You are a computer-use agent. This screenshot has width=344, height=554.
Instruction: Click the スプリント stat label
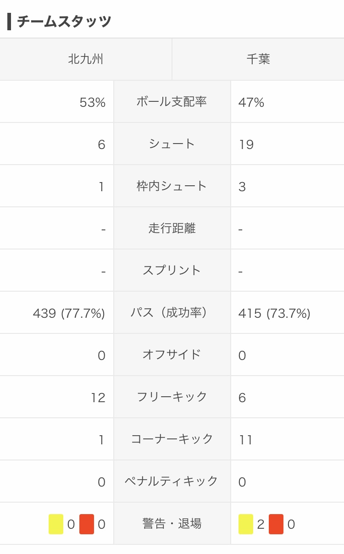point(172,271)
